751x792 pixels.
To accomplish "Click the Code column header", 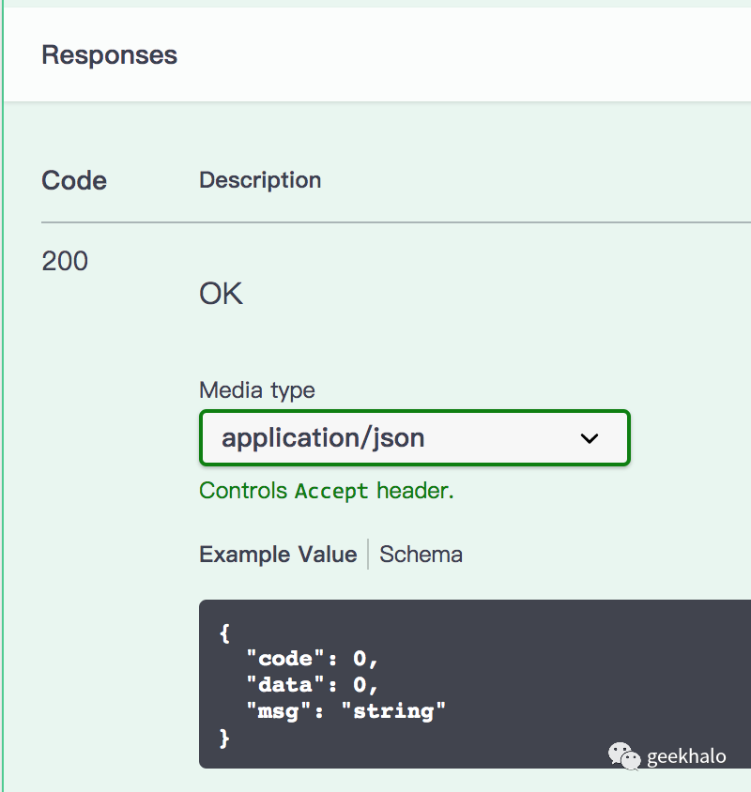I will point(74,180).
